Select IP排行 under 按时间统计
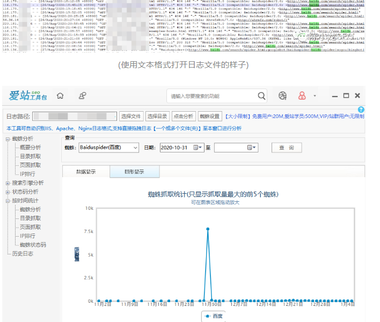Image resolution: width=380 pixels, height=322 pixels. [27, 236]
